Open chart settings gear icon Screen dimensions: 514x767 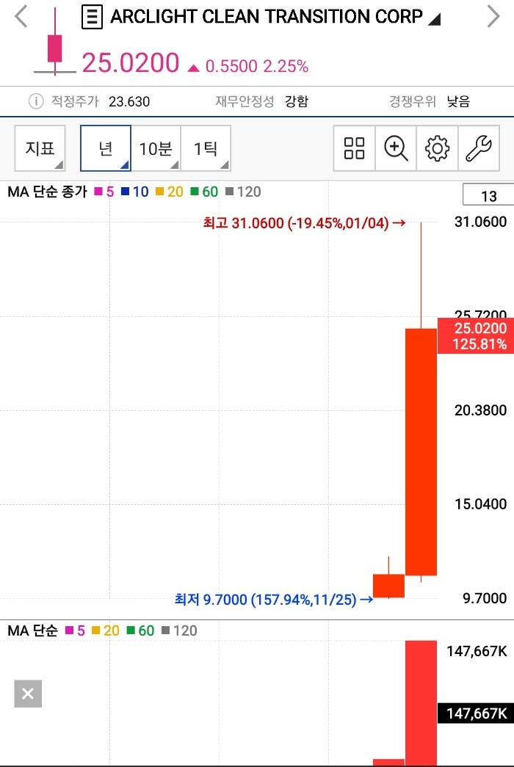[x=437, y=148]
